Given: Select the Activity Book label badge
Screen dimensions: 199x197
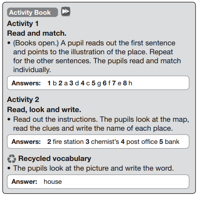Looking at the screenshot, I should 33,12.
